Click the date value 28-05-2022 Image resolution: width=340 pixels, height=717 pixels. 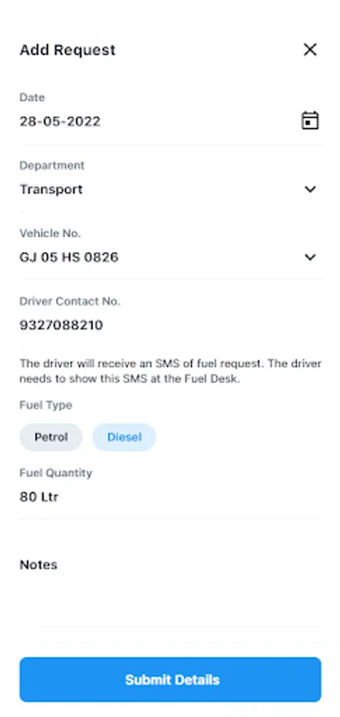coord(60,121)
